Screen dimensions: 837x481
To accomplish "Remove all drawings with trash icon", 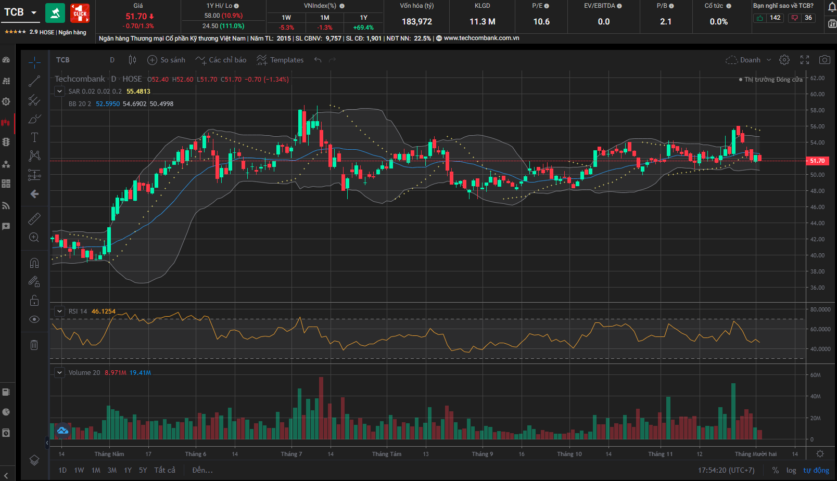I will point(34,345).
